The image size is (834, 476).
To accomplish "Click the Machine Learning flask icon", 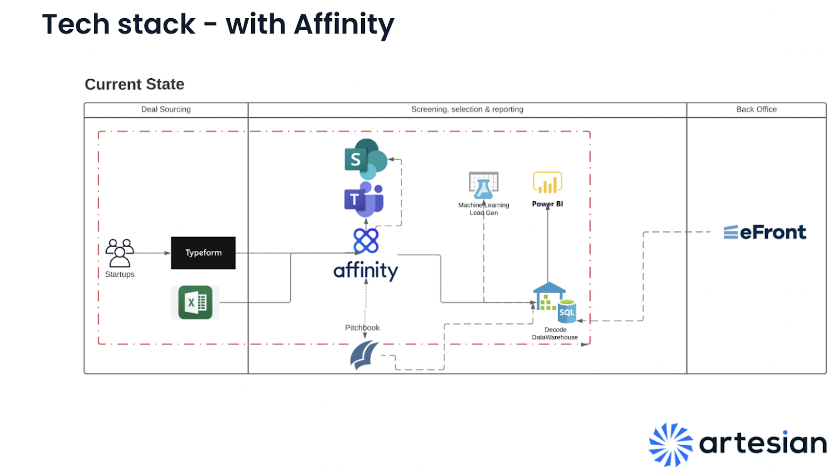I will (x=484, y=186).
